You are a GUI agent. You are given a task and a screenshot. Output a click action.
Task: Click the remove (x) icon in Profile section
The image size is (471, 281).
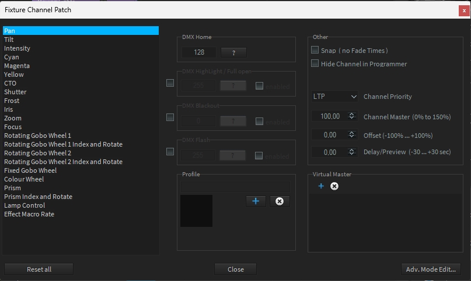click(279, 201)
